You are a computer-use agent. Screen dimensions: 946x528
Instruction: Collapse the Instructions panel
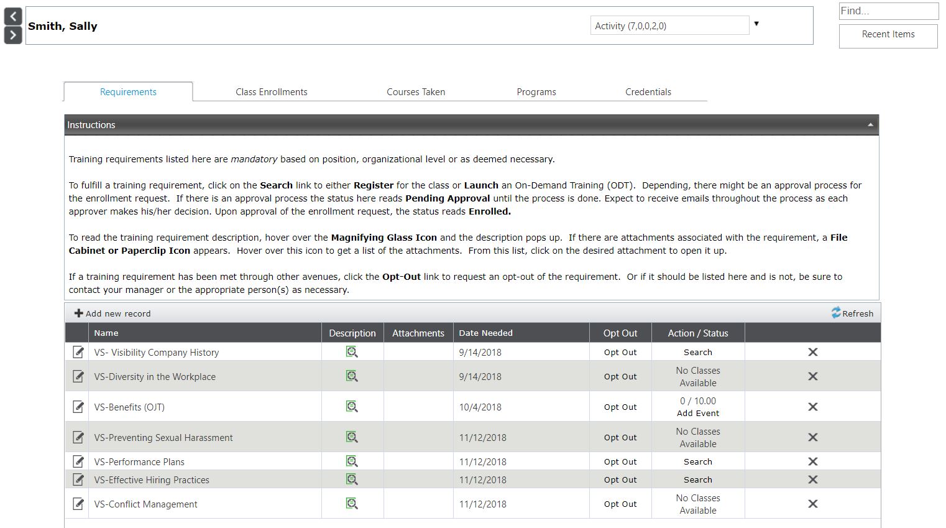(870, 125)
